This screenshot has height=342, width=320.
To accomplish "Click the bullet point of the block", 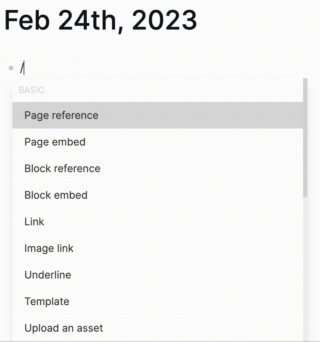I will point(10,68).
